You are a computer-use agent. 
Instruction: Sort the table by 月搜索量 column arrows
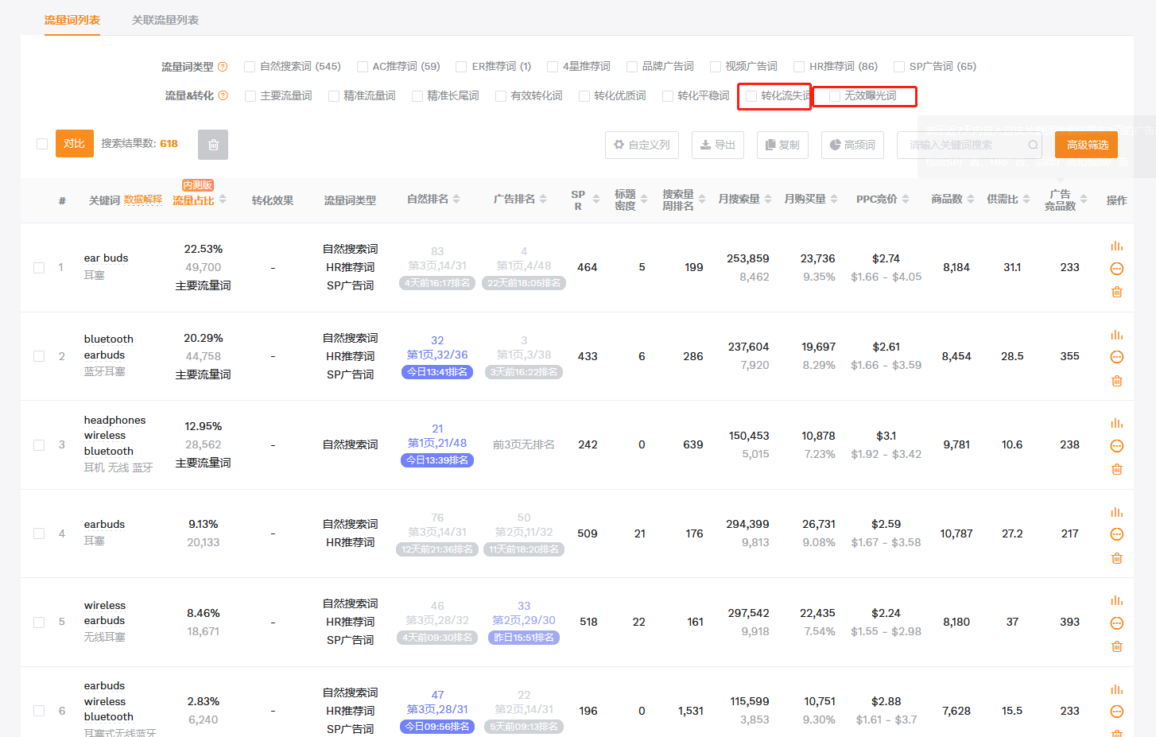point(768,200)
